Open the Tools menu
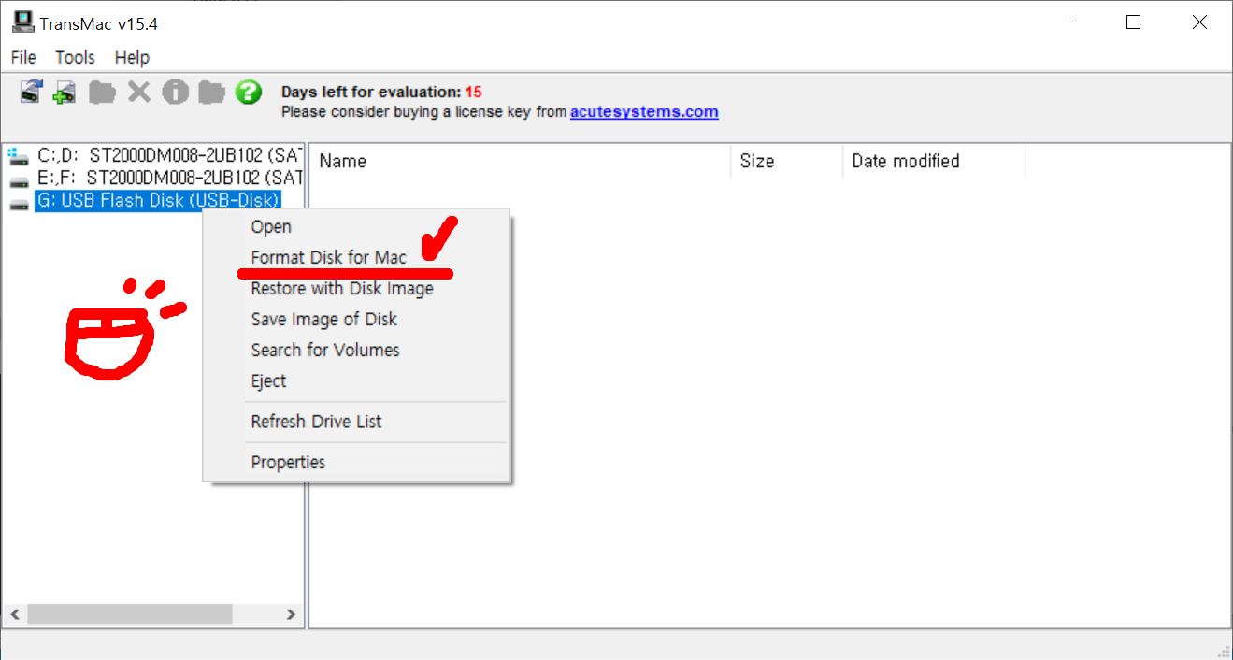The width and height of the screenshot is (1233, 660). [75, 57]
